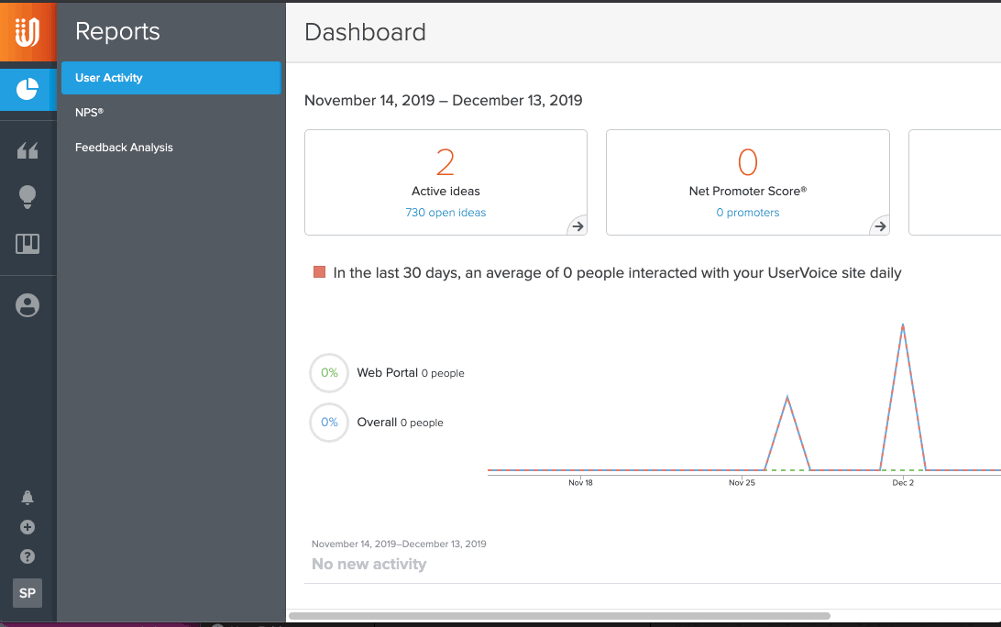Select the User Activity report

pos(171,78)
